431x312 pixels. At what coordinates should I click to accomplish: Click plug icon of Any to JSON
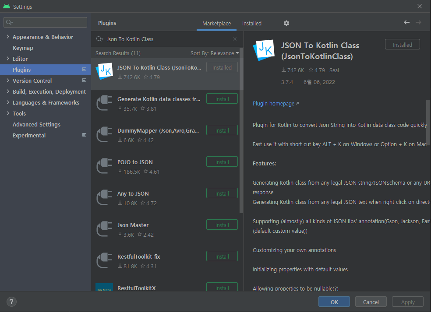[104, 197]
